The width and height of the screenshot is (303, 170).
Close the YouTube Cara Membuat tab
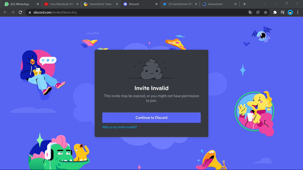pyautogui.click(x=77, y=4)
